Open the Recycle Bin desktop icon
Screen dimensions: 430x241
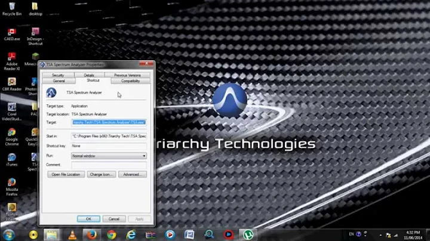pos(12,9)
